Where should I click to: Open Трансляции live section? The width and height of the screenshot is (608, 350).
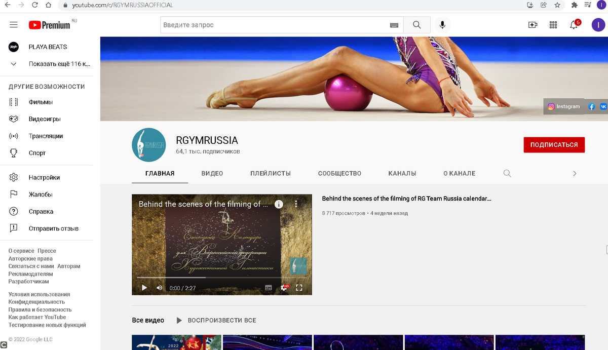47,136
